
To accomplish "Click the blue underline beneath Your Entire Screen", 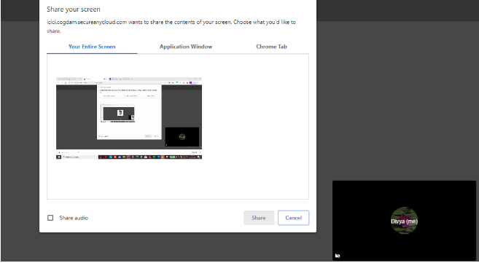I will click(x=92, y=53).
